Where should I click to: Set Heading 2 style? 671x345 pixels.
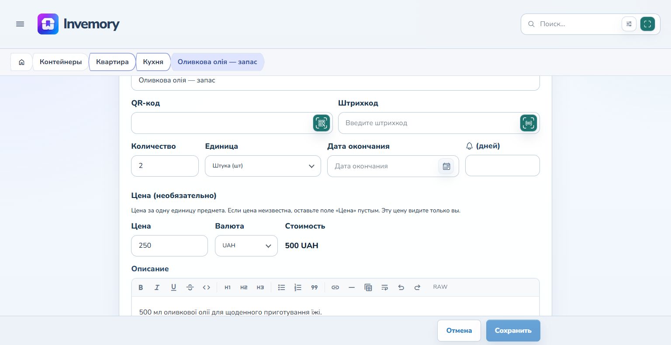pos(244,287)
